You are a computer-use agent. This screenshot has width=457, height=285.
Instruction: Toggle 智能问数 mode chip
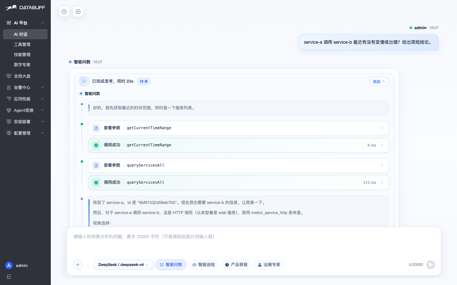pyautogui.click(x=171, y=265)
